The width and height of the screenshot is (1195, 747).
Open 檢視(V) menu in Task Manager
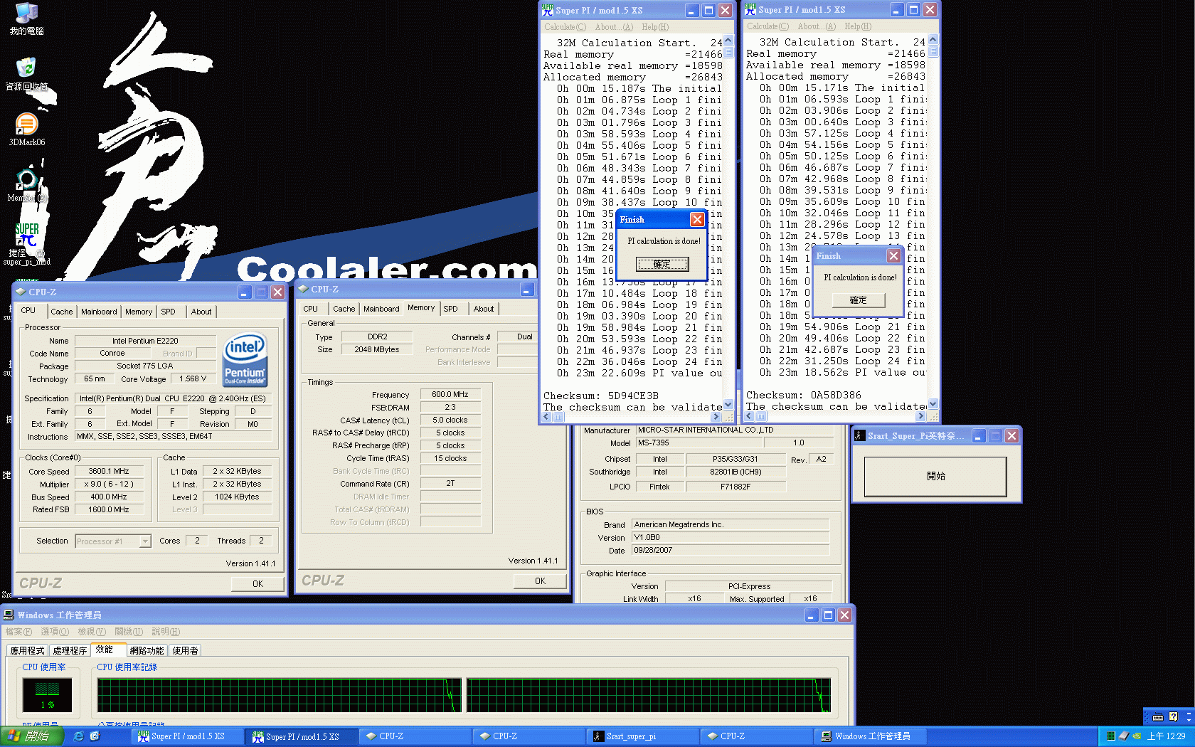(92, 632)
